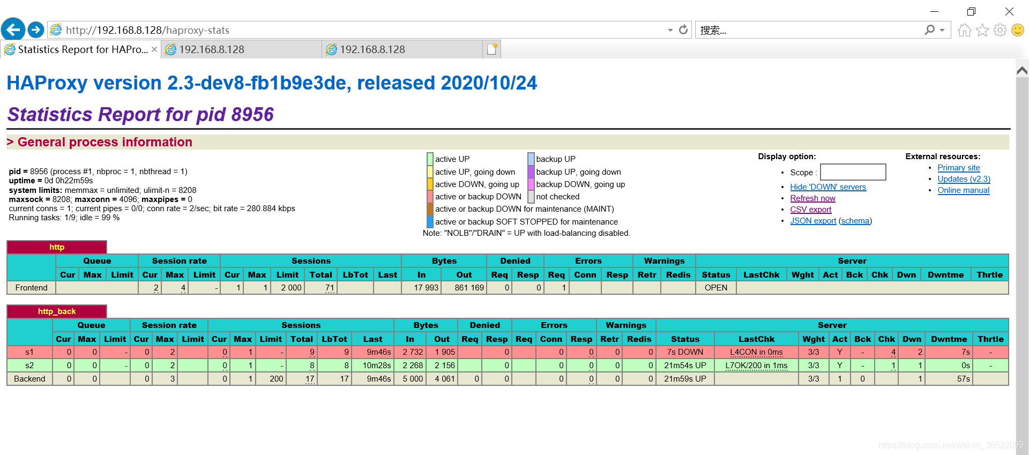Open the address bar history dropdown arrow

click(x=670, y=30)
